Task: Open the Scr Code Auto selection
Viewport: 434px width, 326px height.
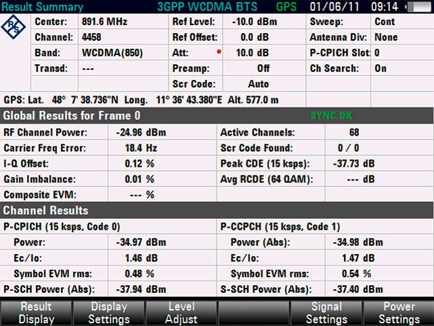Action: (x=258, y=83)
